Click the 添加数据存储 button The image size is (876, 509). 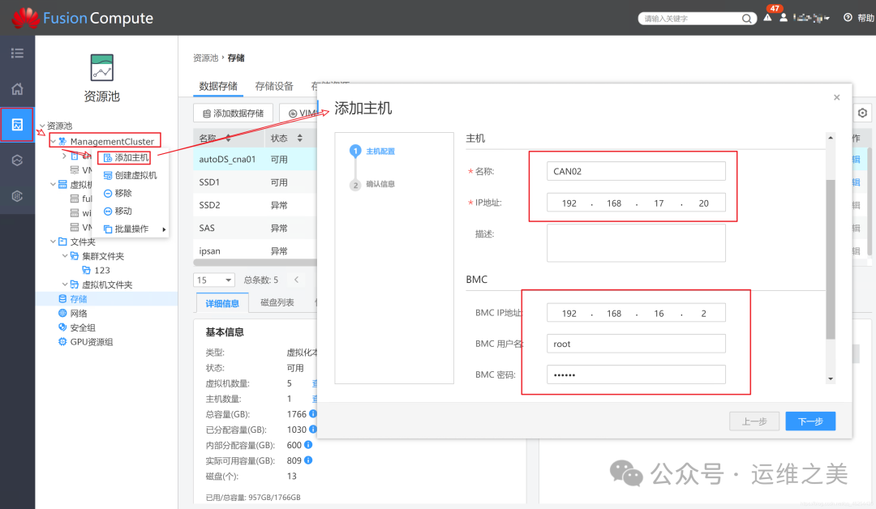233,113
